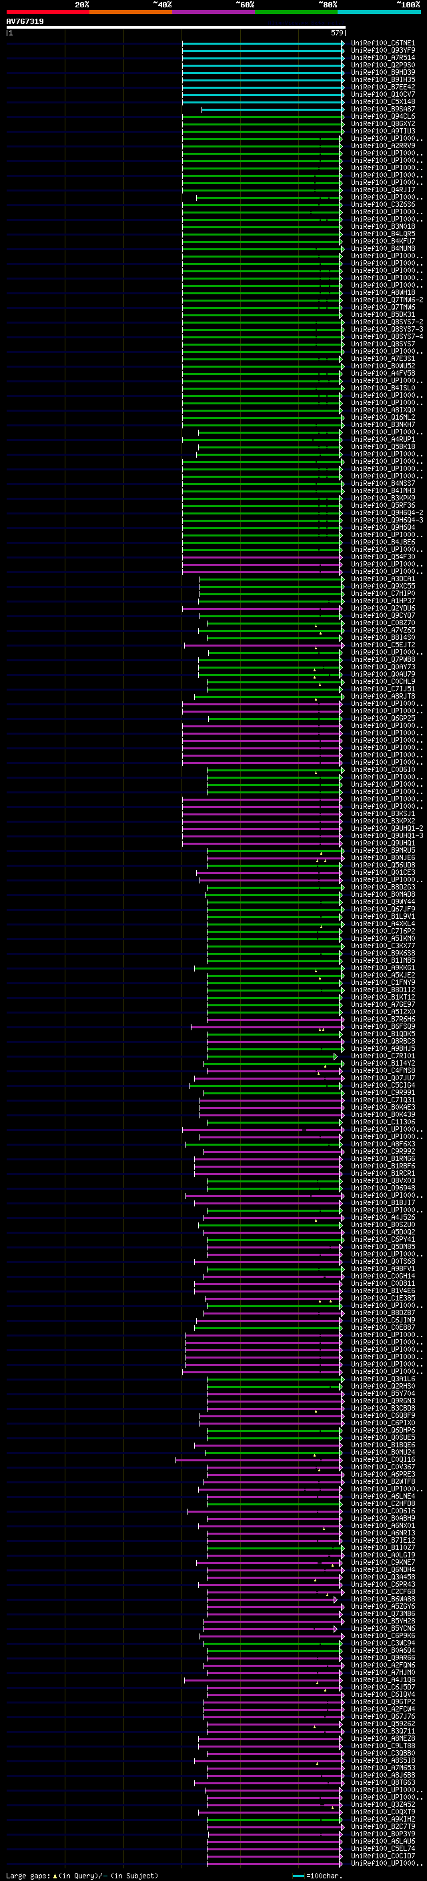This screenshot has width=427, height=1881.
Task: Select hit UniRef100_C0CID7
Action: point(382,1856)
